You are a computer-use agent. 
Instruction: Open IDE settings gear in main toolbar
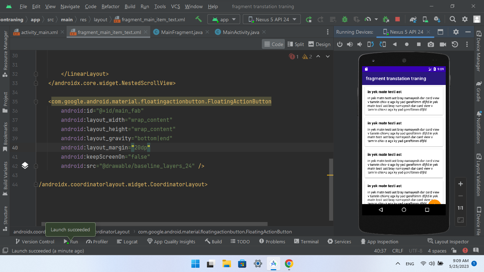click(x=465, y=19)
